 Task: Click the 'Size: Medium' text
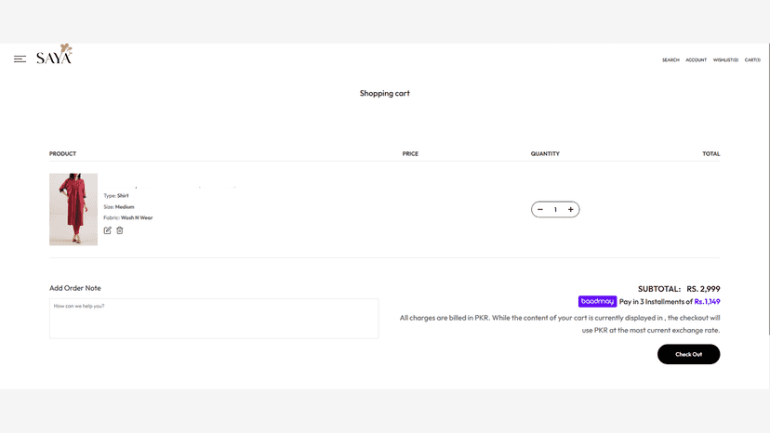click(119, 206)
